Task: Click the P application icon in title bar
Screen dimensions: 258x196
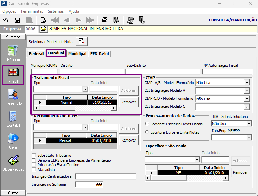Action: coord(4,3)
